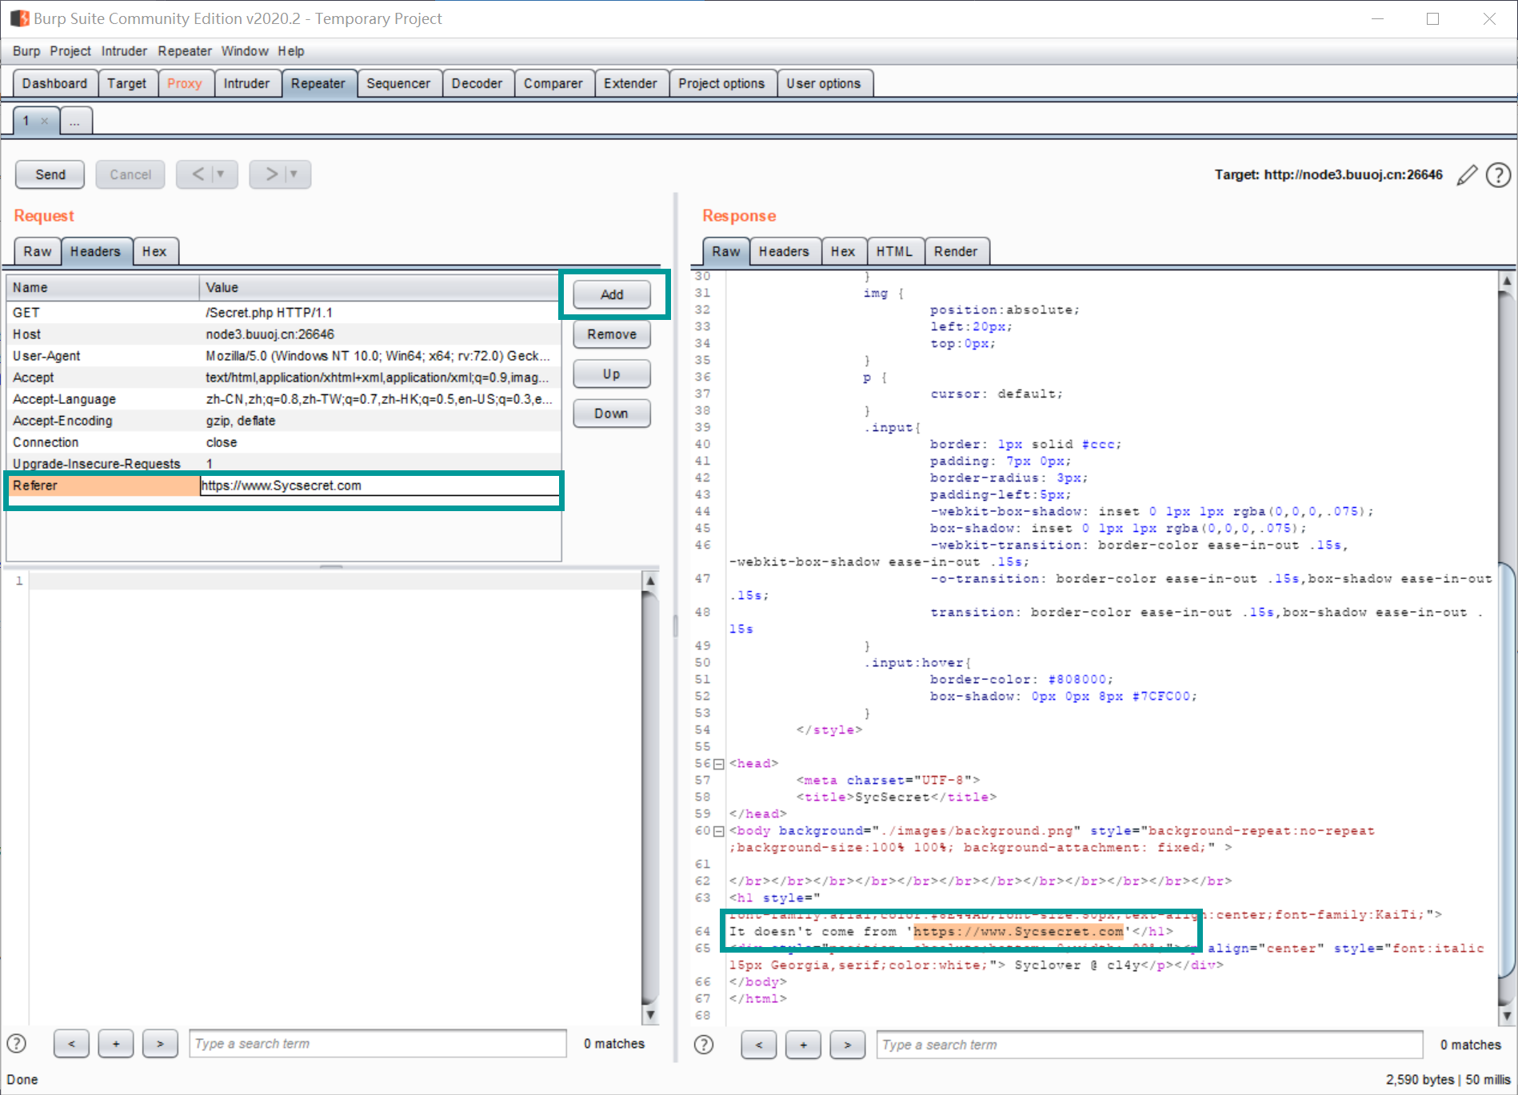Go to next match in response search
This screenshot has width=1518, height=1095.
(847, 1045)
